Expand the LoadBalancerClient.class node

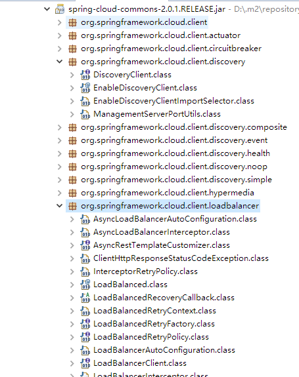coord(72,363)
